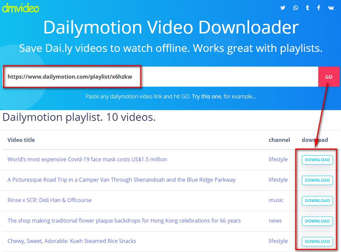Screen dimensions: 341x252
Task: Click the Facebook share icon
Action: click(x=319, y=8)
